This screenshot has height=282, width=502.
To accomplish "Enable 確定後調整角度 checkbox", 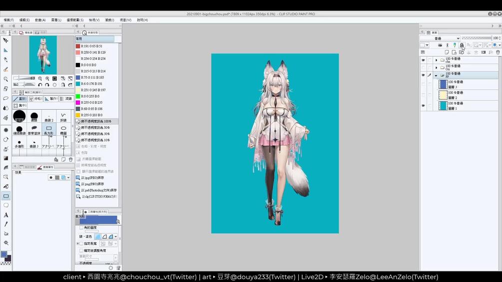I will 81,251.
